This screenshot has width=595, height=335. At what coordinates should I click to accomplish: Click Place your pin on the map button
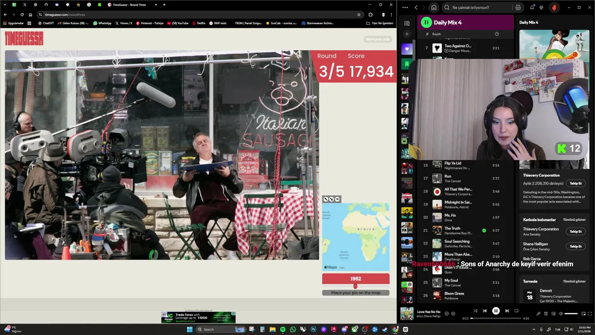356,293
